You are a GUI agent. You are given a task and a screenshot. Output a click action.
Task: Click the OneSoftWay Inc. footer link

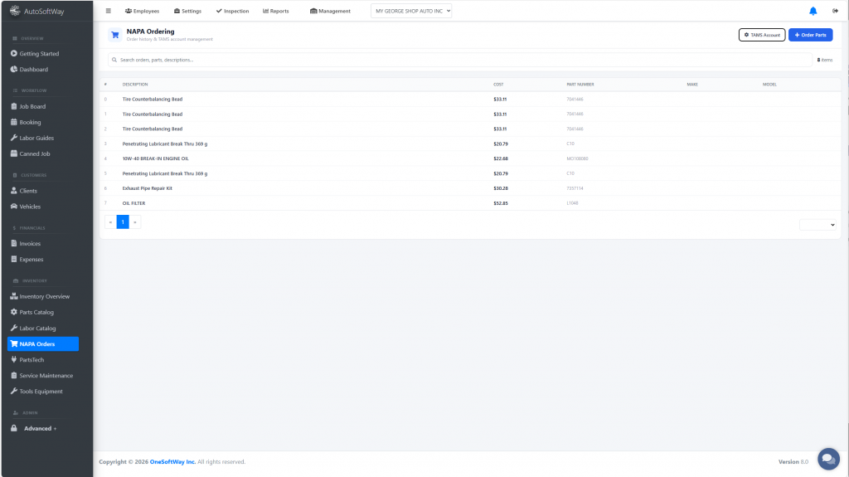172,461
